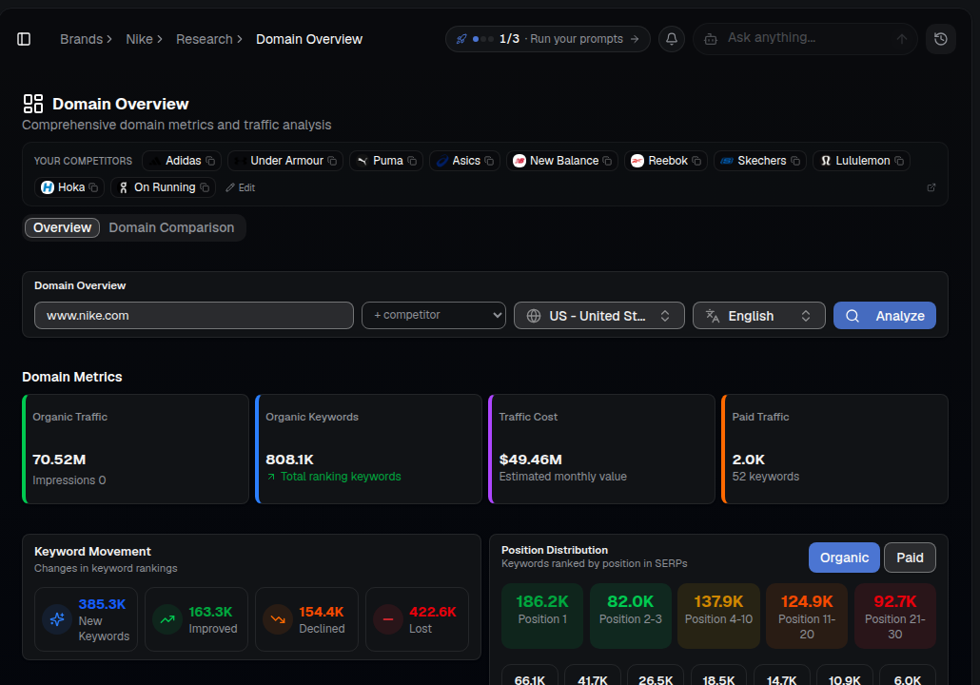Click the Lost minus icon
This screenshot has height=685, width=980.
click(x=388, y=619)
